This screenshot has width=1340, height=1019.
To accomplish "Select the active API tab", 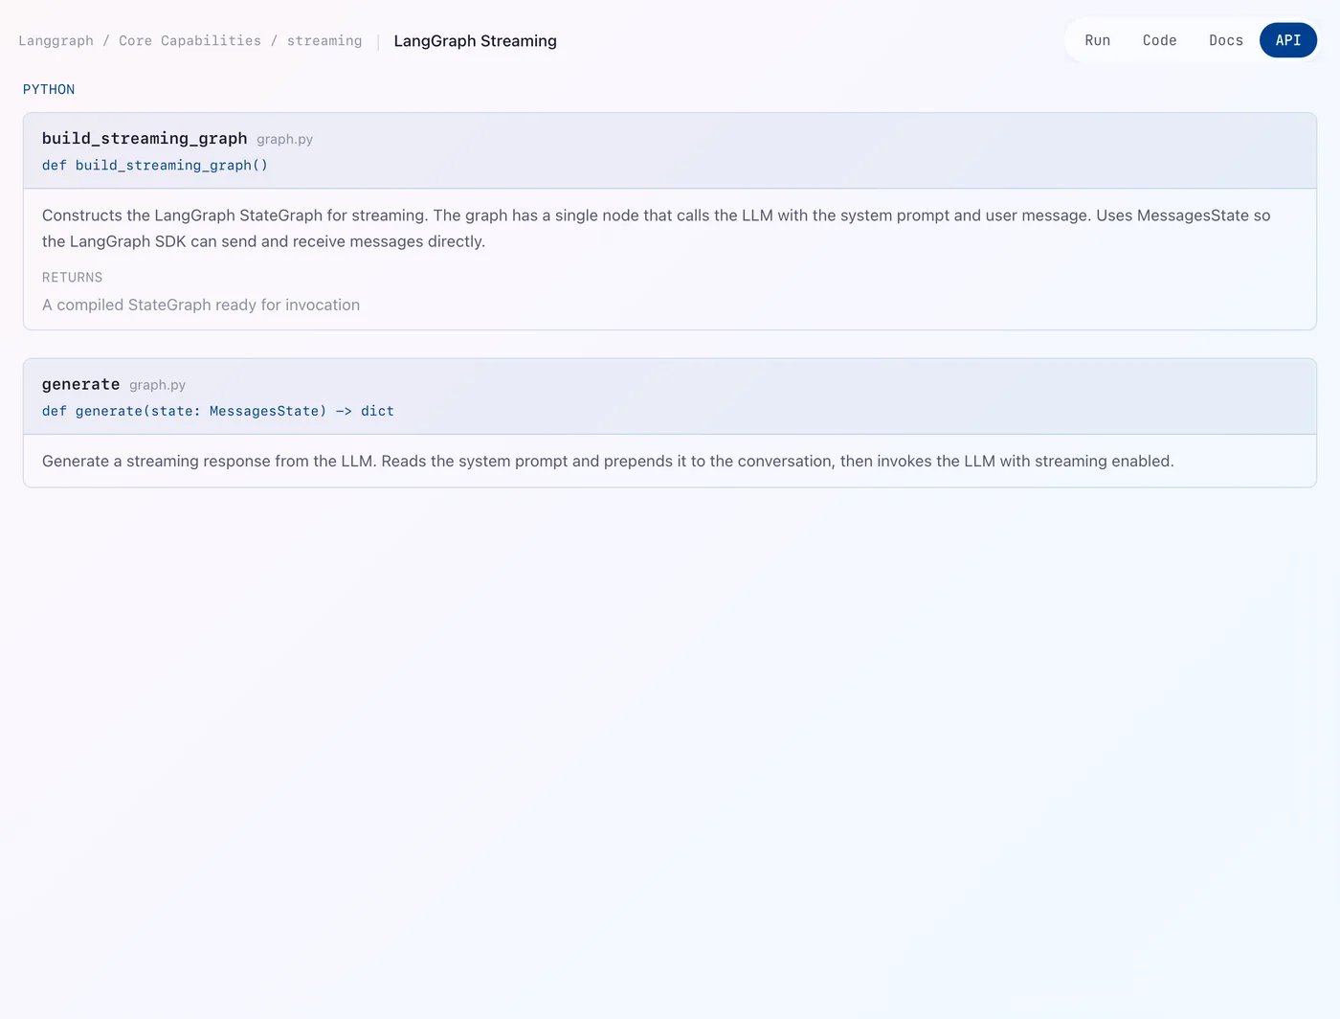I will 1287,40.
